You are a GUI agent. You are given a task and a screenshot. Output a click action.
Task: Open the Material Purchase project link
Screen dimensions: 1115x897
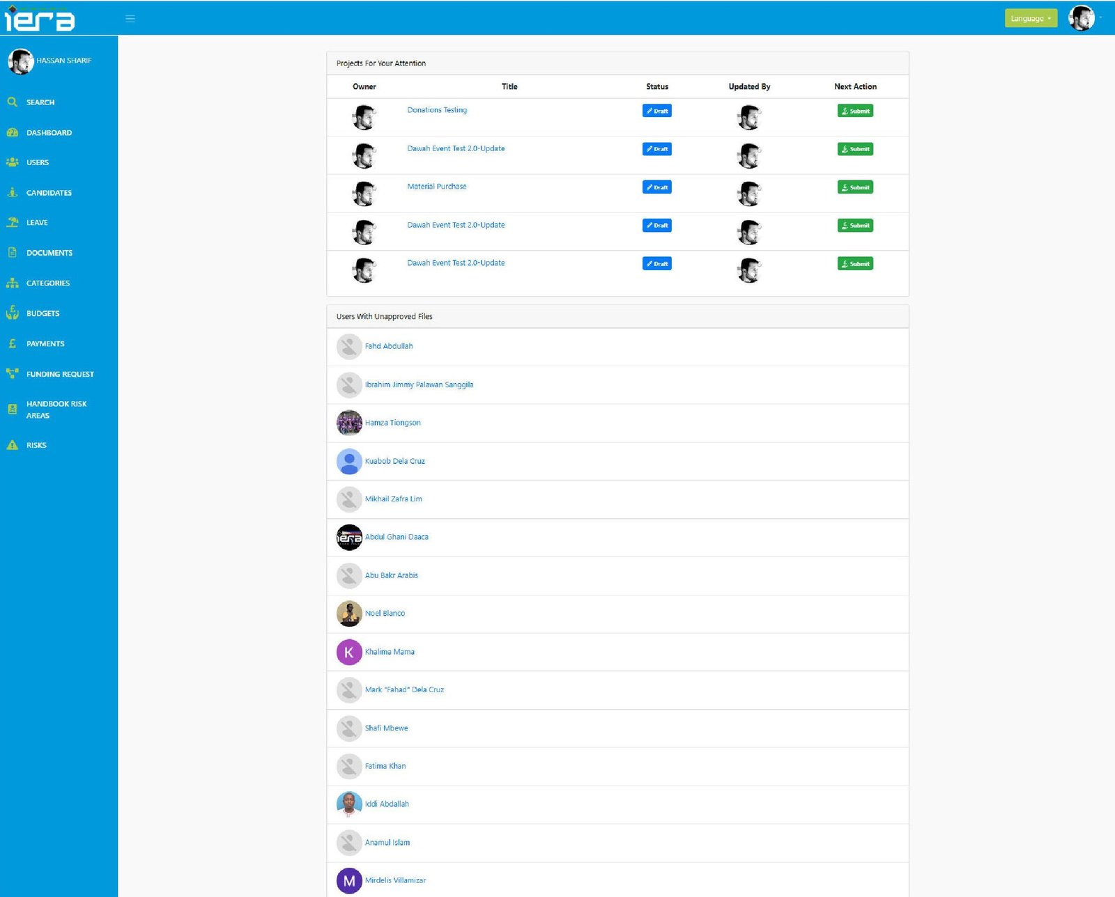click(437, 187)
